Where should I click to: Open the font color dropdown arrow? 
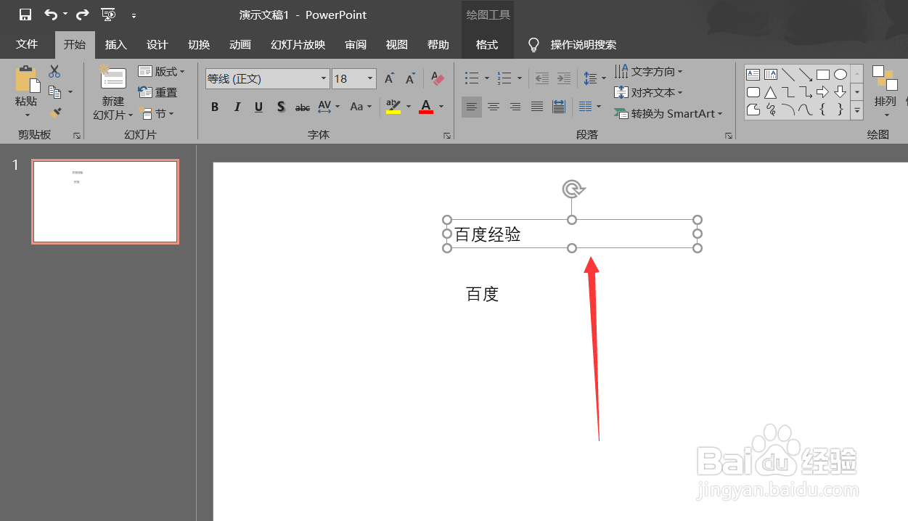(441, 107)
